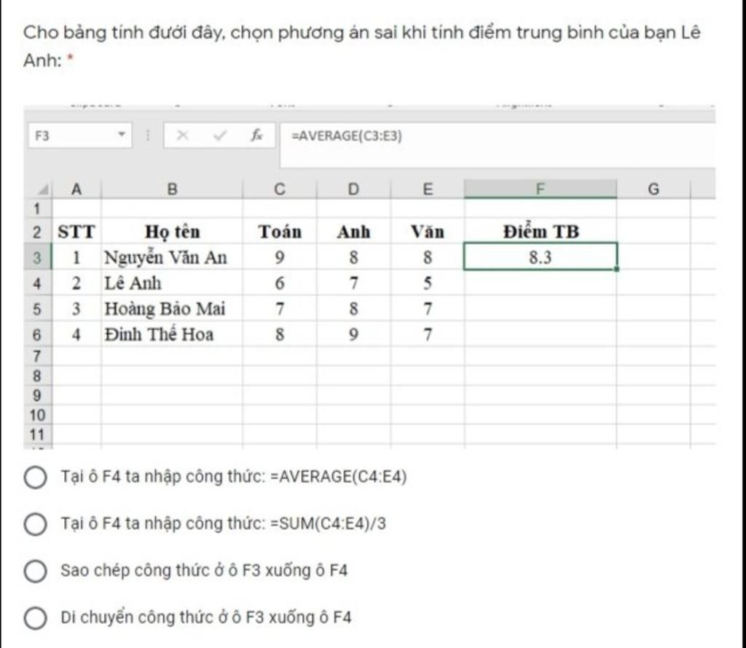Click empty cell F4 below 8.3
Image resolution: width=746 pixels, height=648 pixels.
pos(540,284)
